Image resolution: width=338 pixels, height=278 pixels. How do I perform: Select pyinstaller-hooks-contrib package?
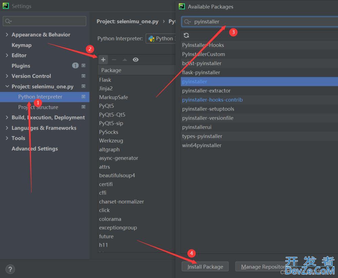[x=259, y=100]
